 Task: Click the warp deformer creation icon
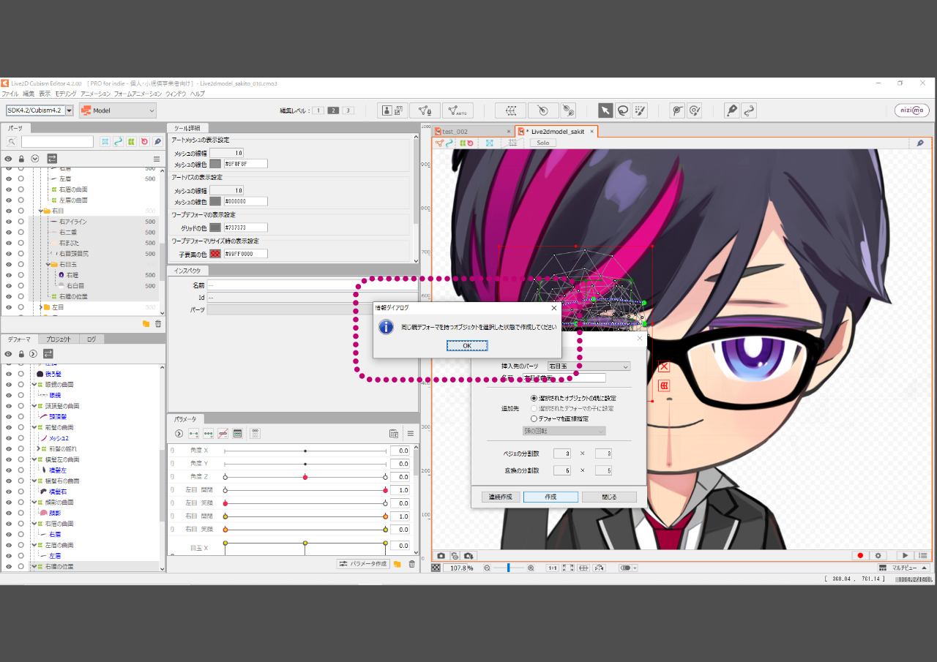pyautogui.click(x=511, y=110)
